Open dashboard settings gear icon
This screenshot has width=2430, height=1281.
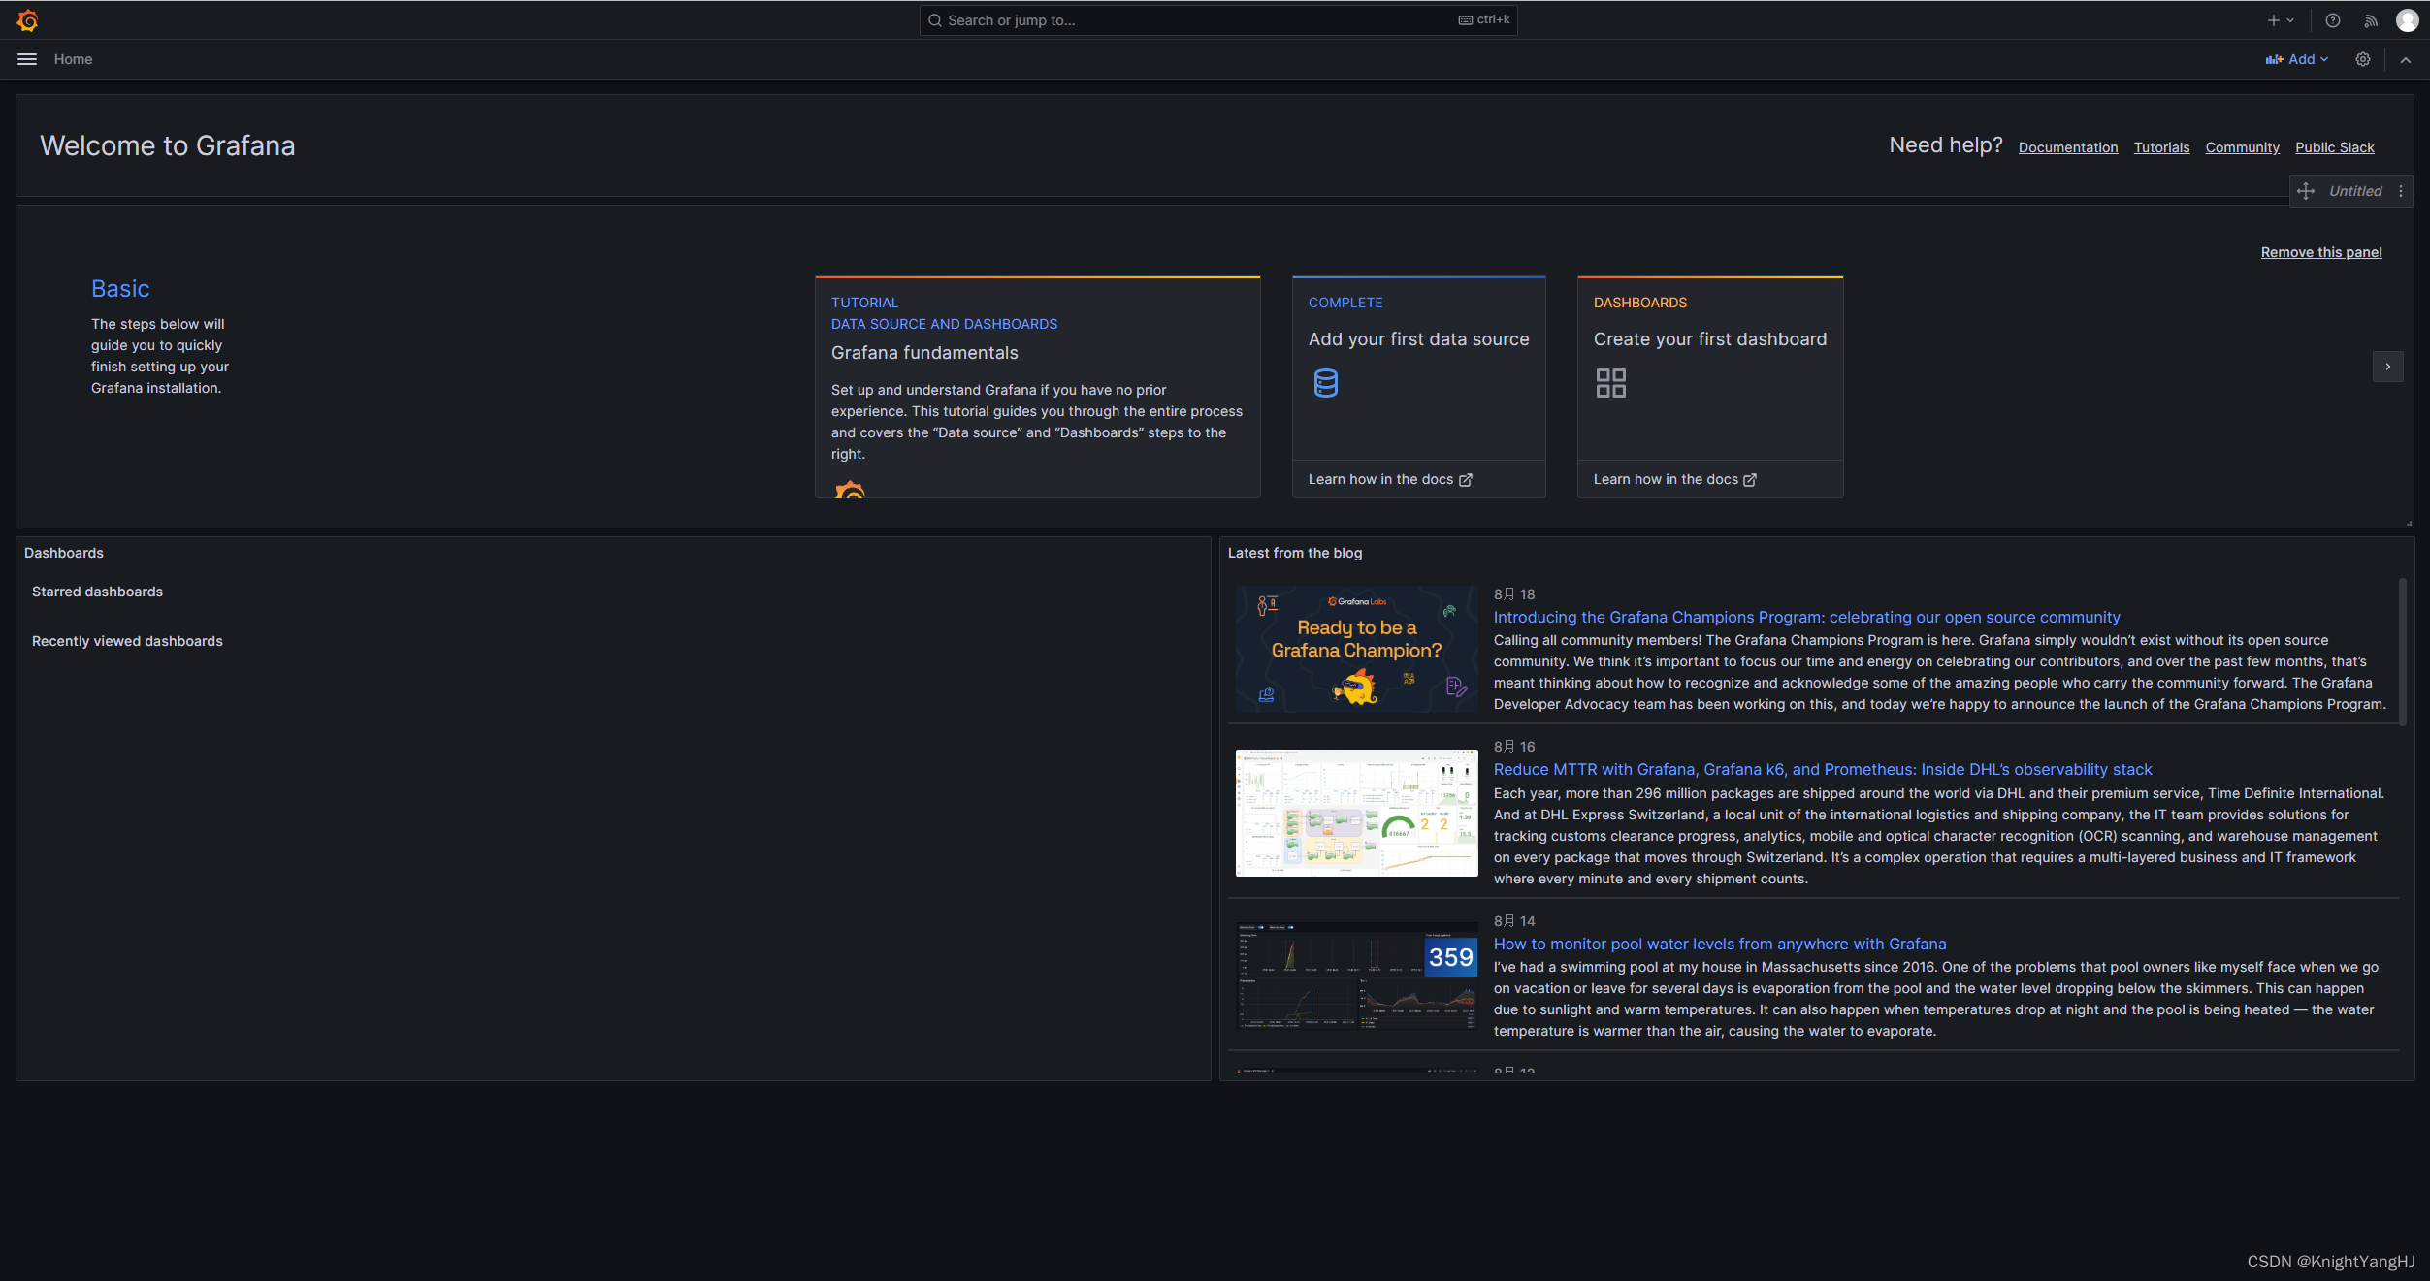point(2363,59)
